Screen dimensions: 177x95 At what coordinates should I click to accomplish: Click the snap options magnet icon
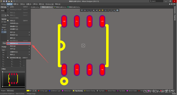pos(85,10)
